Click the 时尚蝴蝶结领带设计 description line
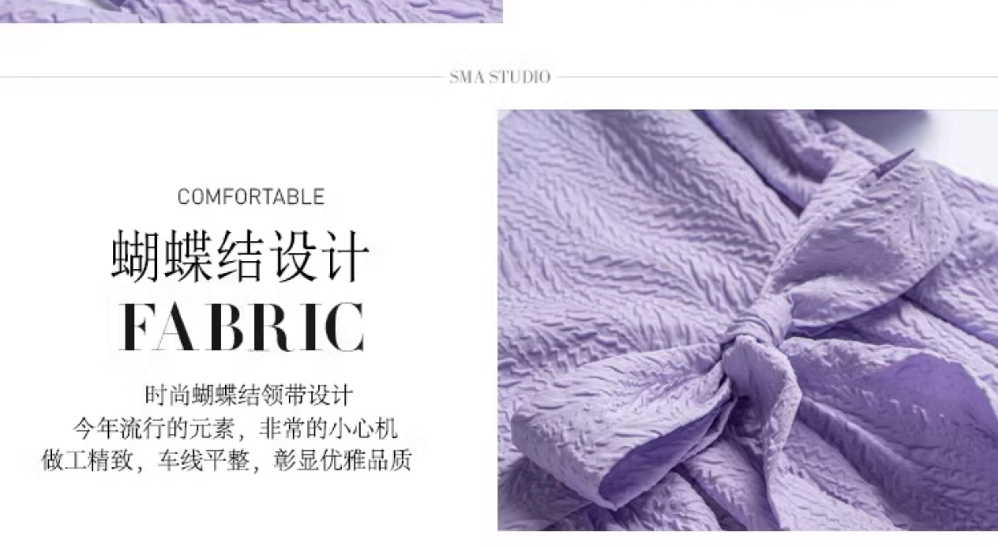 click(x=249, y=395)
